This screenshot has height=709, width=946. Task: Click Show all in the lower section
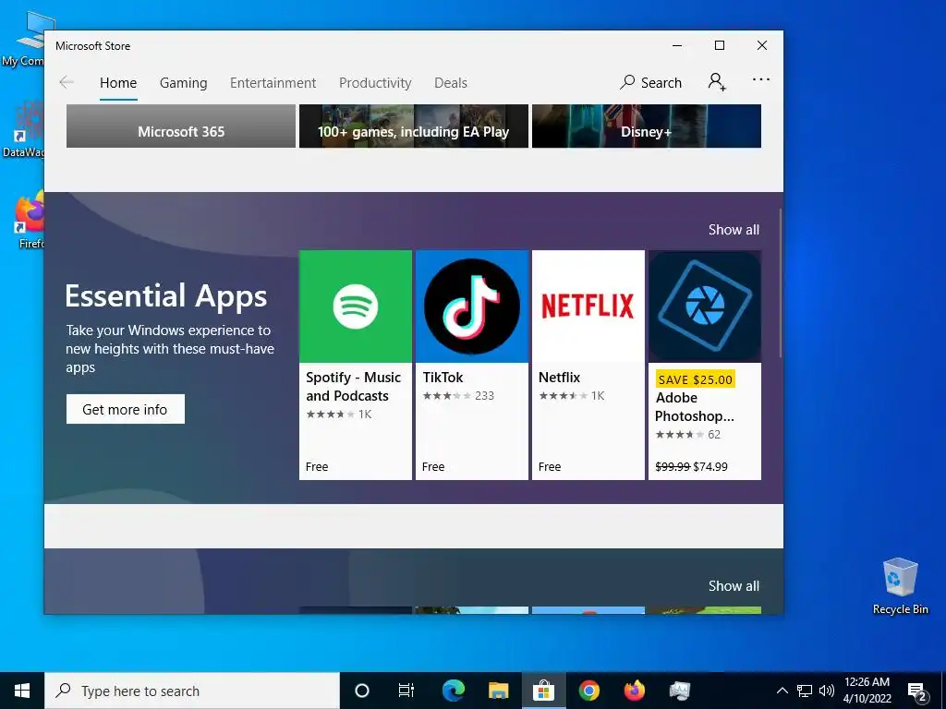tap(734, 586)
